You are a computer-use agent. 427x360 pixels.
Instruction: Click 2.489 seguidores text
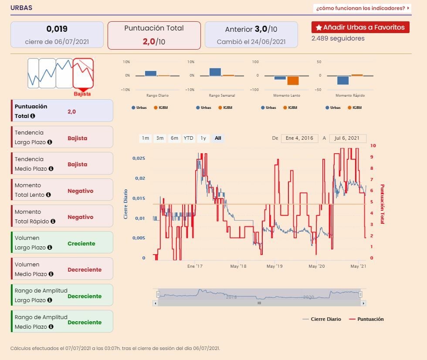pyautogui.click(x=338, y=38)
